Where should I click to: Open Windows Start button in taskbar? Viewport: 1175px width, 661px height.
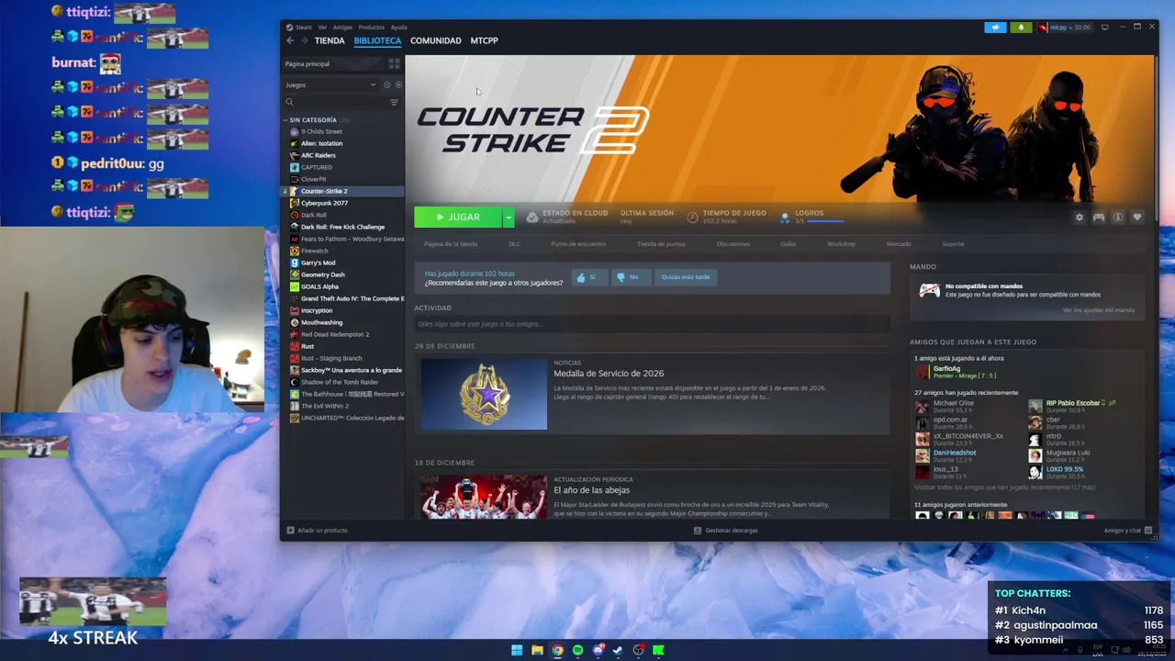(517, 650)
